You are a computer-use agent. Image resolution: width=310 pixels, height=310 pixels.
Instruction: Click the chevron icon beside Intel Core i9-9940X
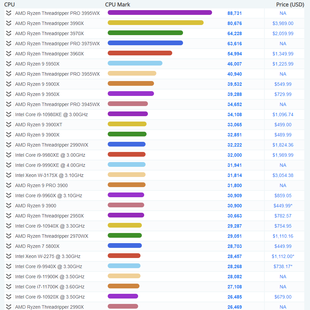tap(8, 266)
